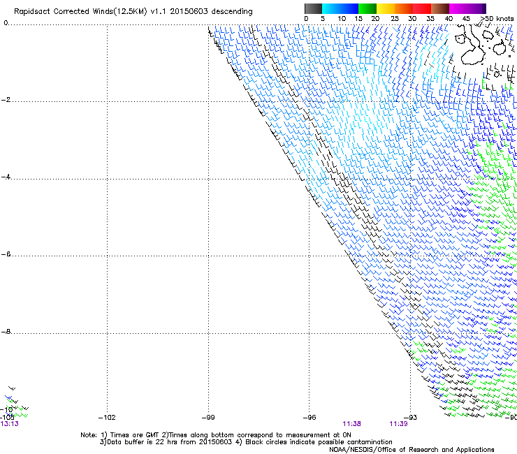Click the yellow 20-25 knots legend swatch

(386, 8)
